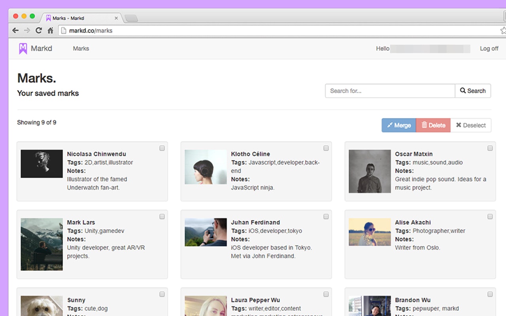
Task: Open a new browser tab
Action: 131,18
